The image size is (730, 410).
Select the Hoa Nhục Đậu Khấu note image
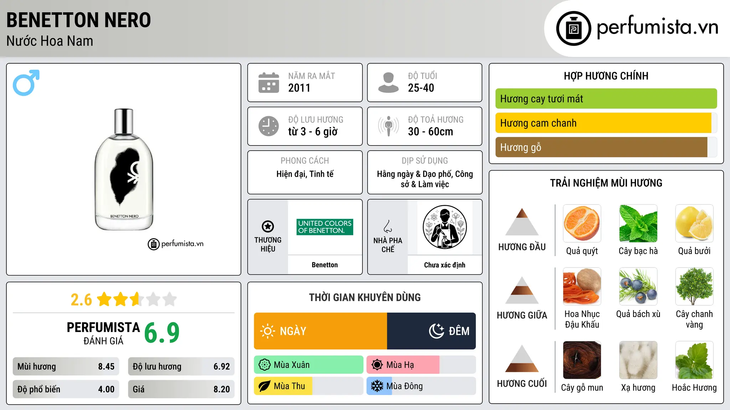(582, 286)
